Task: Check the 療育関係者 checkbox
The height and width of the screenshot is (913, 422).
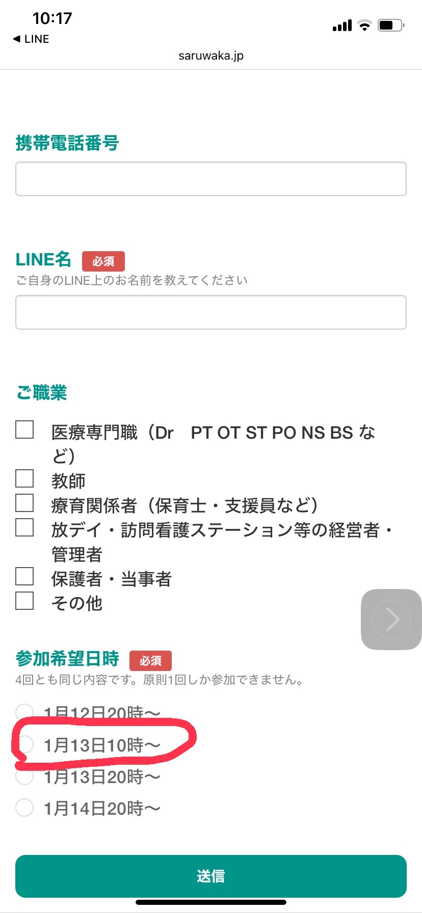Action: click(24, 503)
